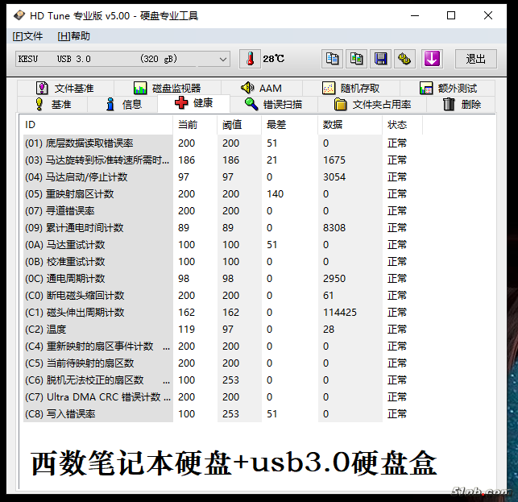Select row (03) 马达旋转到标准转速所需时

click(x=223, y=160)
